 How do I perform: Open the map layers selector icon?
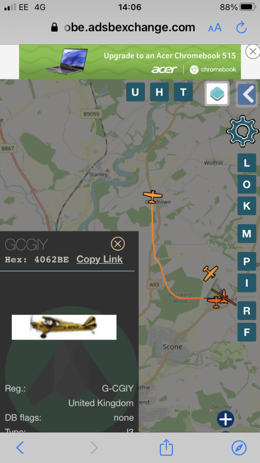click(x=217, y=94)
